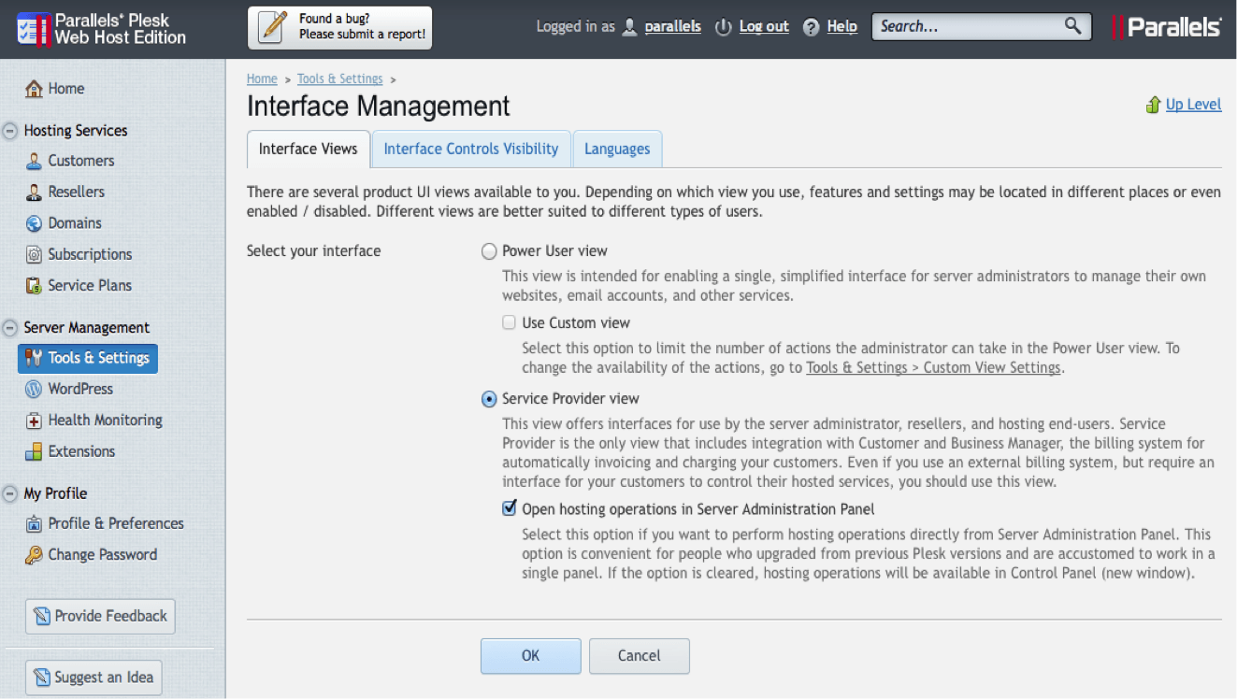Open the Interface Controls Visibility tab
This screenshot has width=1237, height=699.
point(471,149)
